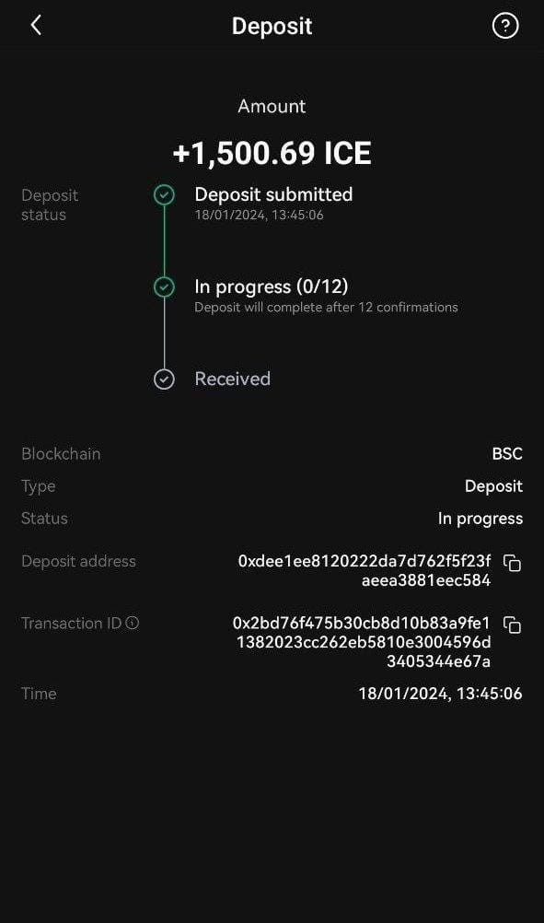The height and width of the screenshot is (923, 544).
Task: Expand the Transaction ID details
Action: tap(365, 641)
